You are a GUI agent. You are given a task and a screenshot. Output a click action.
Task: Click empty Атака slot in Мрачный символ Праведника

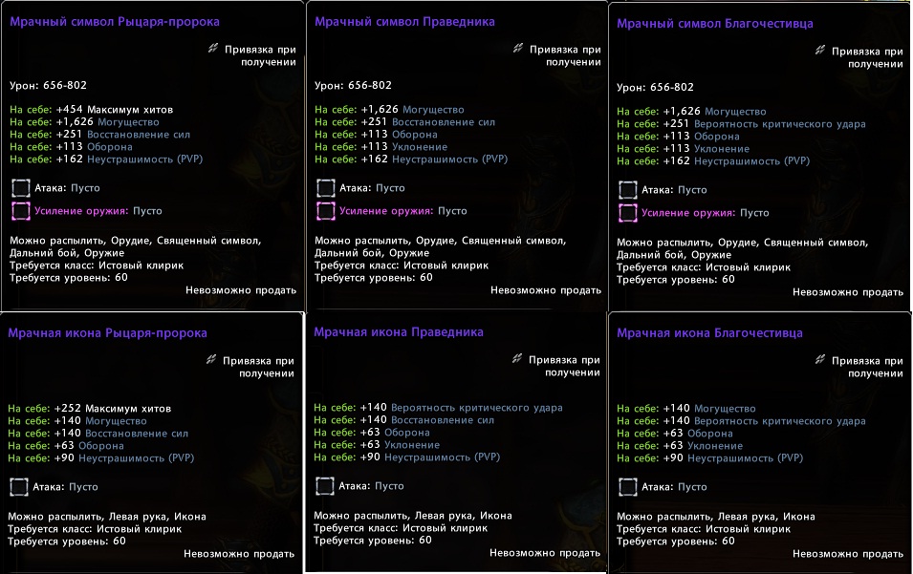point(326,188)
